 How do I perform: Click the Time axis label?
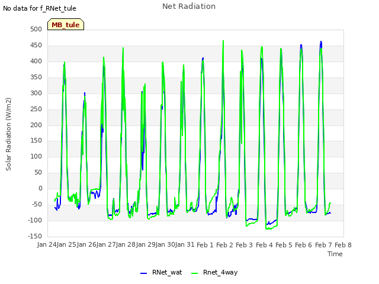tap(335, 254)
